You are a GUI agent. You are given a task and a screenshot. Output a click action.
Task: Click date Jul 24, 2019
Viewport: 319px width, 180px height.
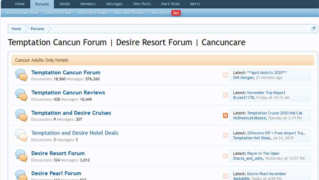[x=283, y=138]
